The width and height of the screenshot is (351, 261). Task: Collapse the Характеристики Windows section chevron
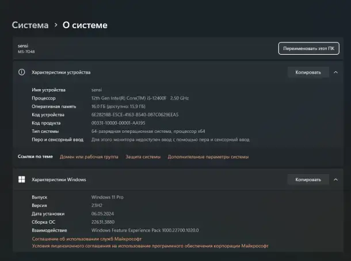click(x=335, y=179)
